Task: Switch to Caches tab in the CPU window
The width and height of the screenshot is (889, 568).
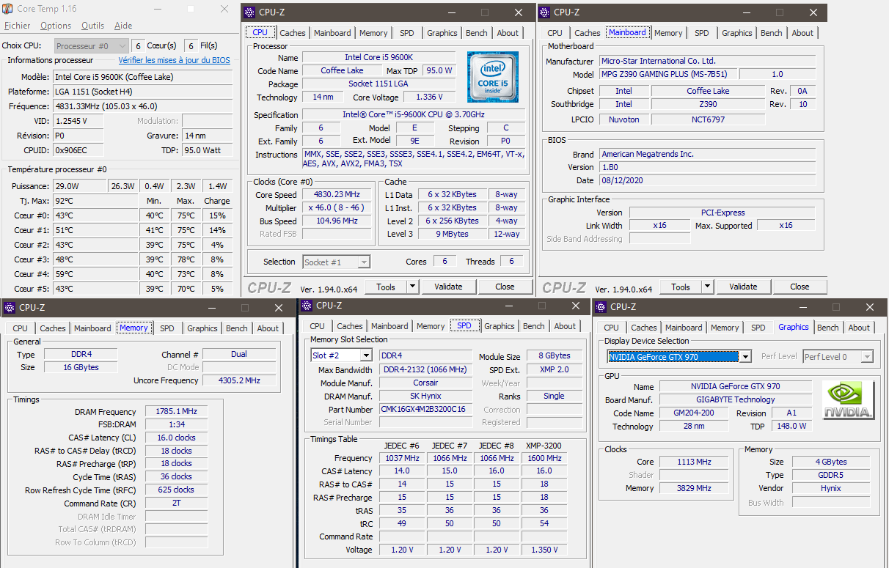Action: point(293,33)
